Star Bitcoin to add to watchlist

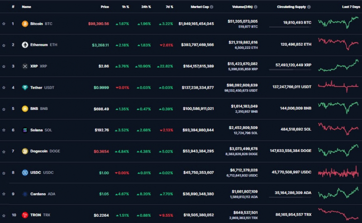click(4, 24)
